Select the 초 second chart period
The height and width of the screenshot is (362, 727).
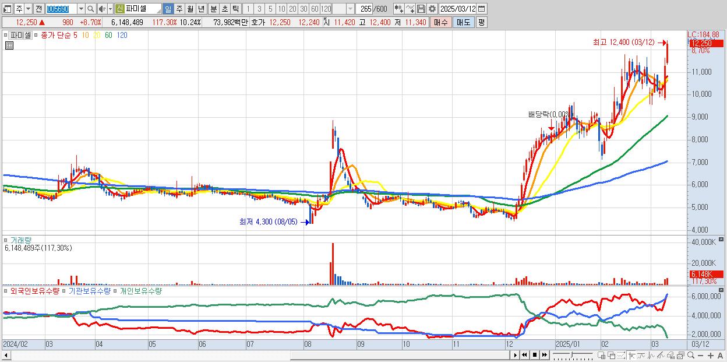[224, 9]
